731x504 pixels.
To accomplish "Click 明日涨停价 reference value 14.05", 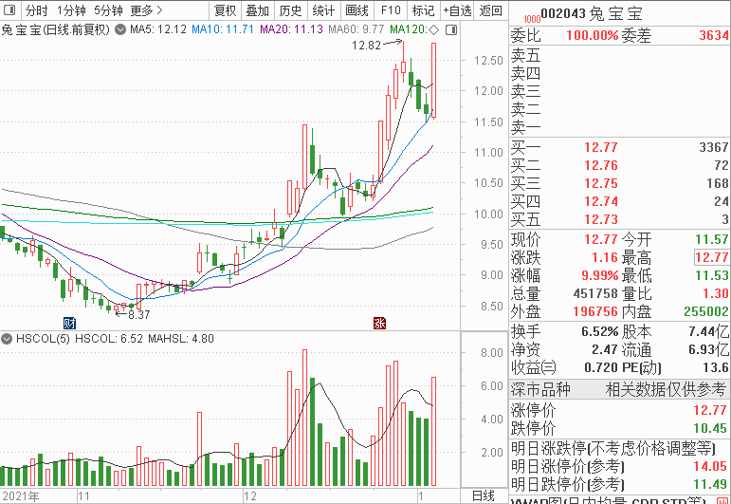I will click(x=710, y=466).
